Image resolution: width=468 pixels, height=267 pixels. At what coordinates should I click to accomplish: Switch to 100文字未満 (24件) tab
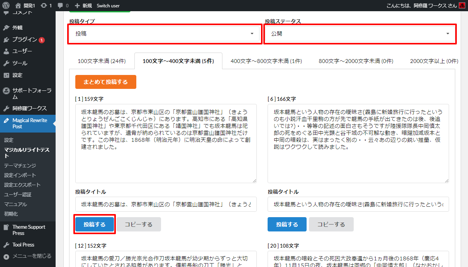pyautogui.click(x=102, y=61)
